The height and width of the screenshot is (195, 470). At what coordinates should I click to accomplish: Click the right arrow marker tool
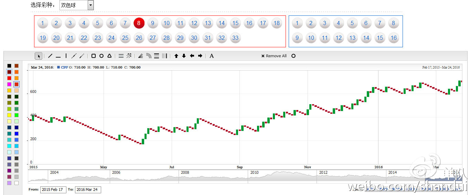pos(200,56)
